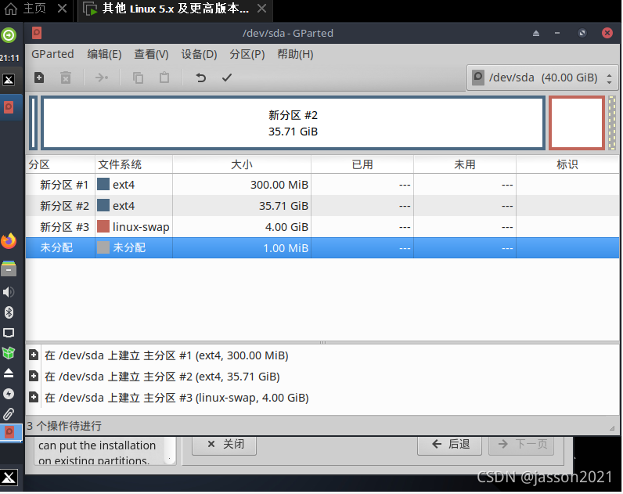
Task: Open the 编辑(E) menu
Action: [104, 54]
